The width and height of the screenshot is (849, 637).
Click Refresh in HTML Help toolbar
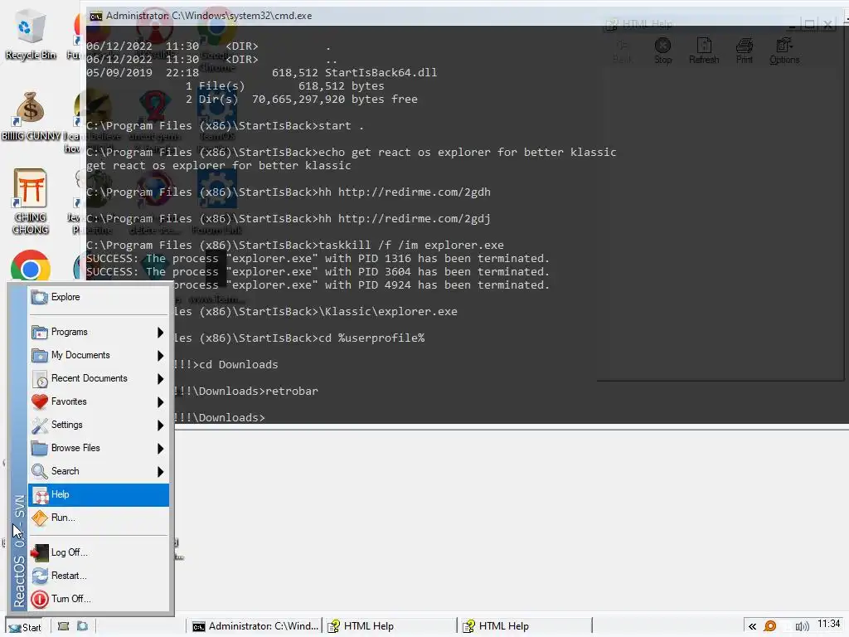(x=704, y=51)
